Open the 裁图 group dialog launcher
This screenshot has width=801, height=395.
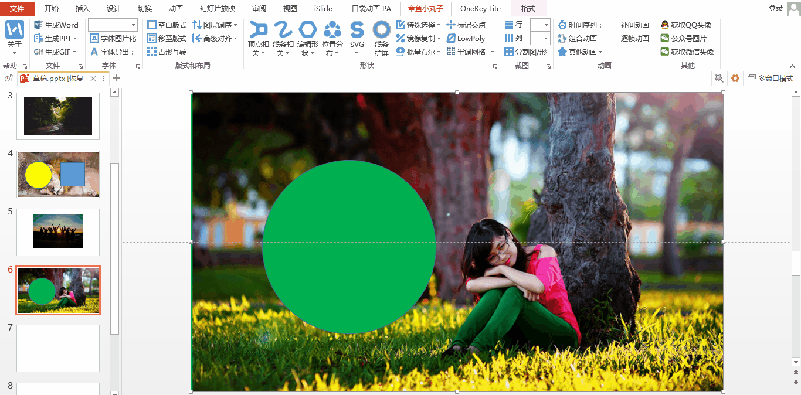(x=548, y=66)
